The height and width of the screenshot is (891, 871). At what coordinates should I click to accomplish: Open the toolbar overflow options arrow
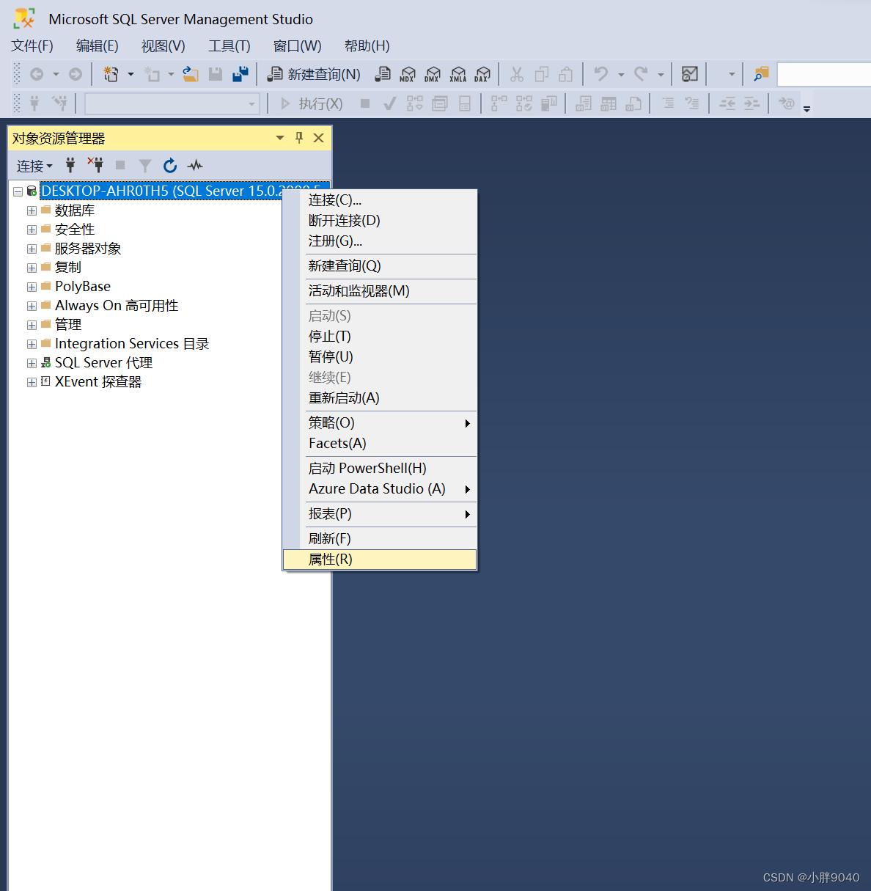click(x=807, y=108)
